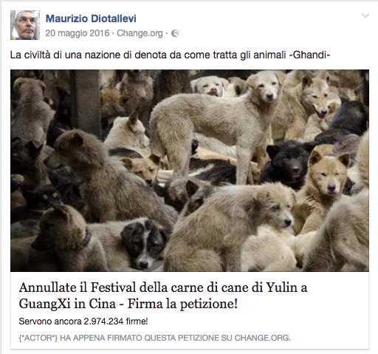Click the black-and-white puppy in photo

144,244
